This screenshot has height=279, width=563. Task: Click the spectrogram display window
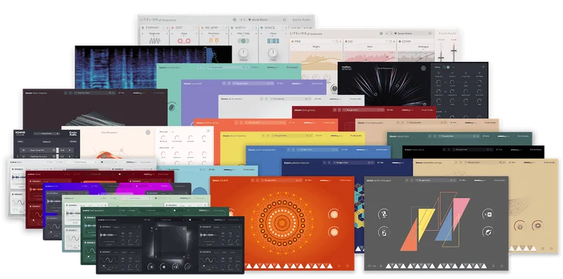coord(141,67)
